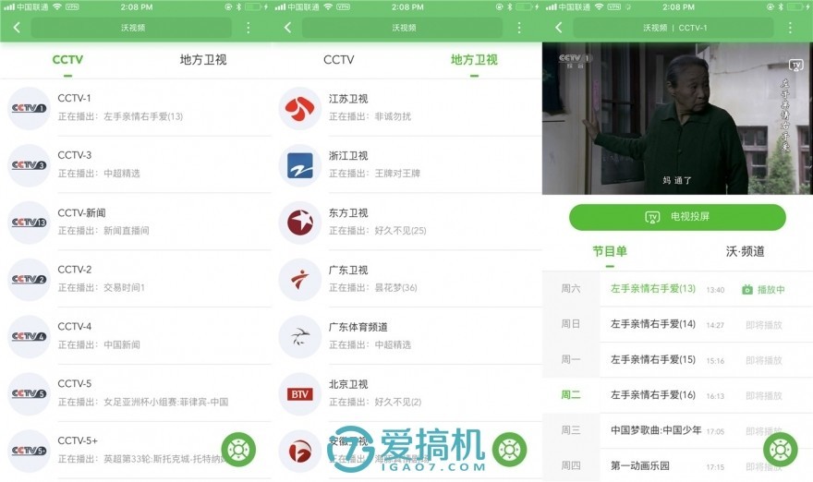Tap the CCTV-5 sports channel logo
Screen dimensions: 813x482
click(29, 393)
